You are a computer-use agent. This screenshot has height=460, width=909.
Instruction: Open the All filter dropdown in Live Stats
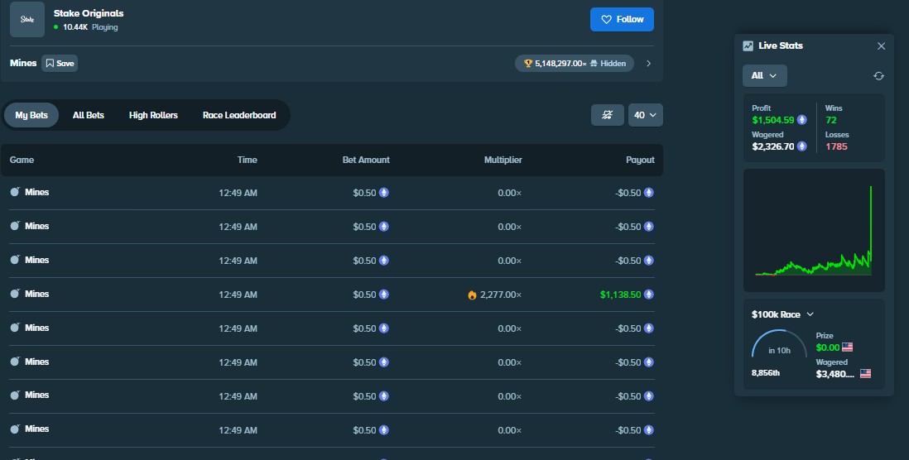[765, 75]
